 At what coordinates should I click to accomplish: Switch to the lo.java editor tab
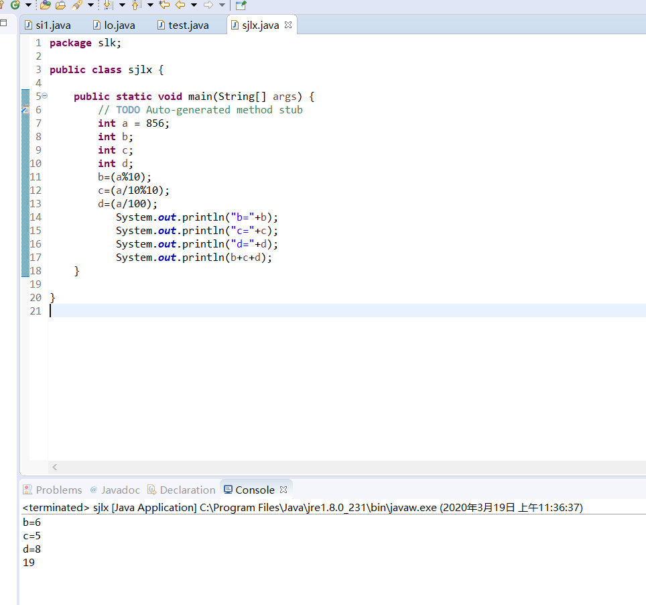[114, 25]
